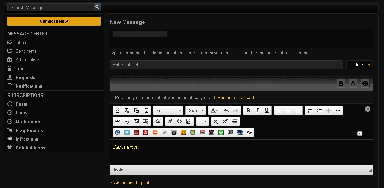Click the Insert Image icon

[x=136, y=121]
